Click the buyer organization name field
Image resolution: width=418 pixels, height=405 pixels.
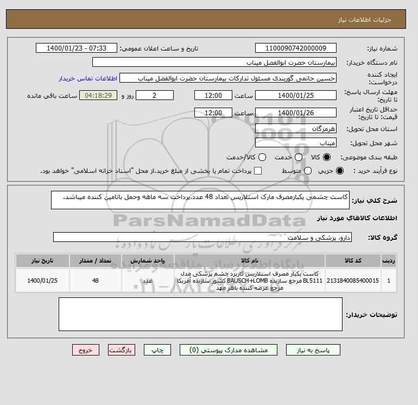point(214,62)
